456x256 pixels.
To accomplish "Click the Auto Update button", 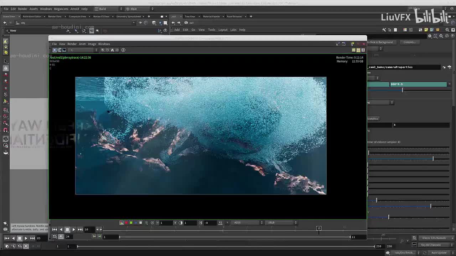I will pos(439,253).
